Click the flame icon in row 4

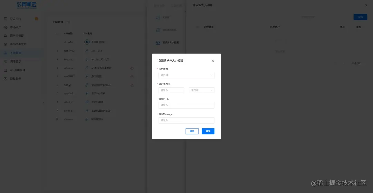[x=132, y=68]
